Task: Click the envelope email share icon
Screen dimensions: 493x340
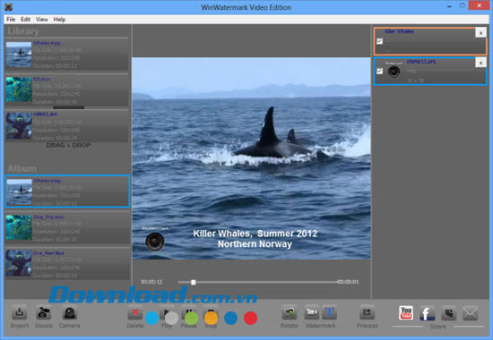Action: pos(471,313)
